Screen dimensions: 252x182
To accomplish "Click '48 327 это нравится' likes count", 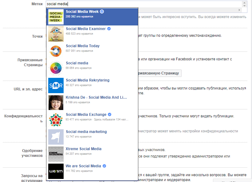I will tap(78, 85).
